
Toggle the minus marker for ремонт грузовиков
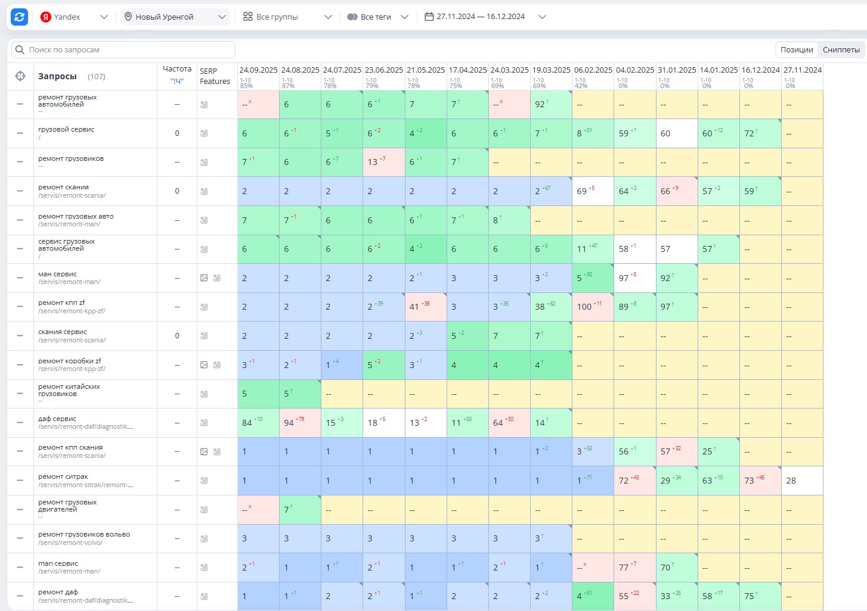(20, 162)
